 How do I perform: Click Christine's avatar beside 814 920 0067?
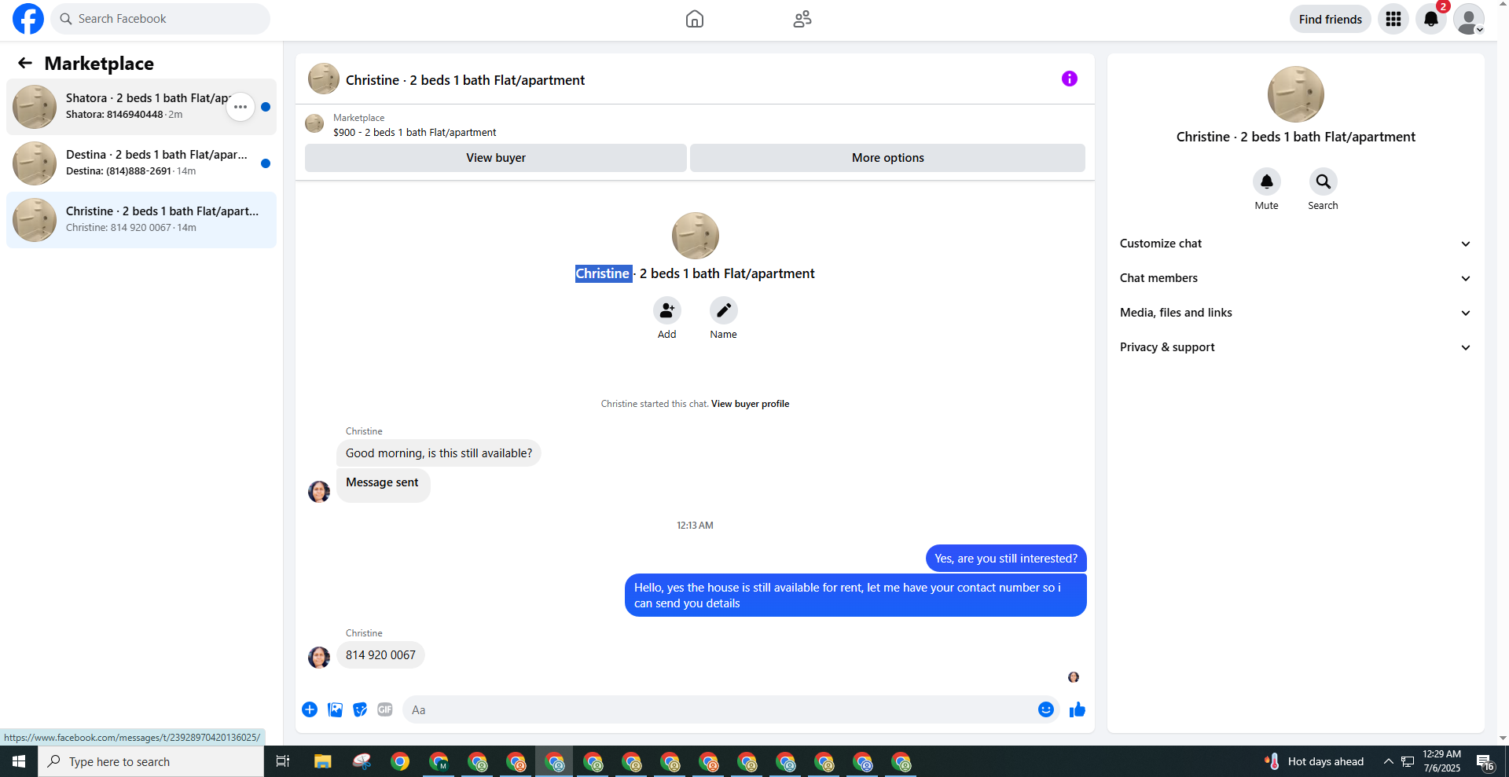point(319,657)
